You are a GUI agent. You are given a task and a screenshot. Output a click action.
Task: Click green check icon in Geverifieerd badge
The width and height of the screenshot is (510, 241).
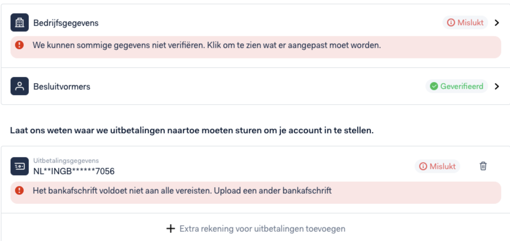pos(434,86)
